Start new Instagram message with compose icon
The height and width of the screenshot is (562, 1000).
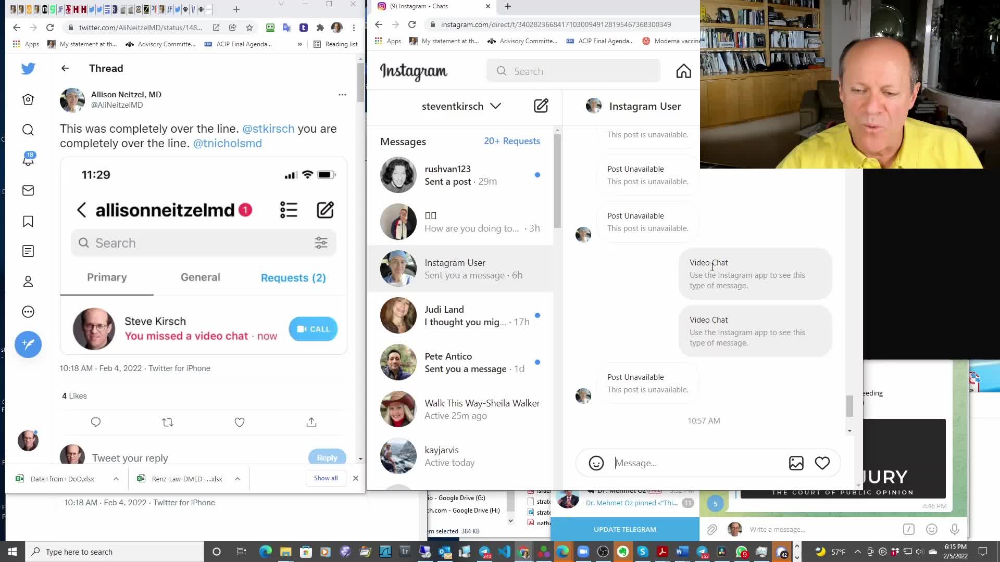(x=541, y=106)
